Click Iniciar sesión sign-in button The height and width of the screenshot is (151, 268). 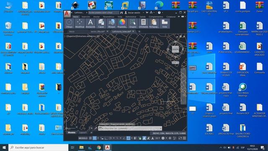133,13
